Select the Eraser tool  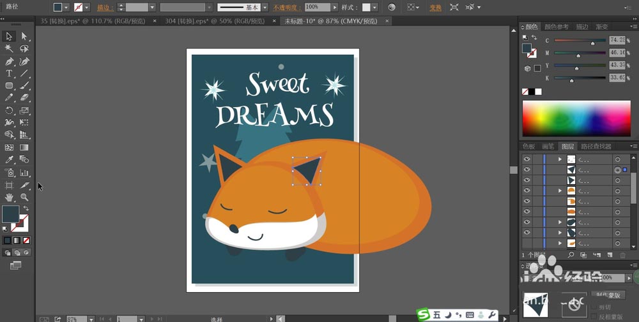24,98
